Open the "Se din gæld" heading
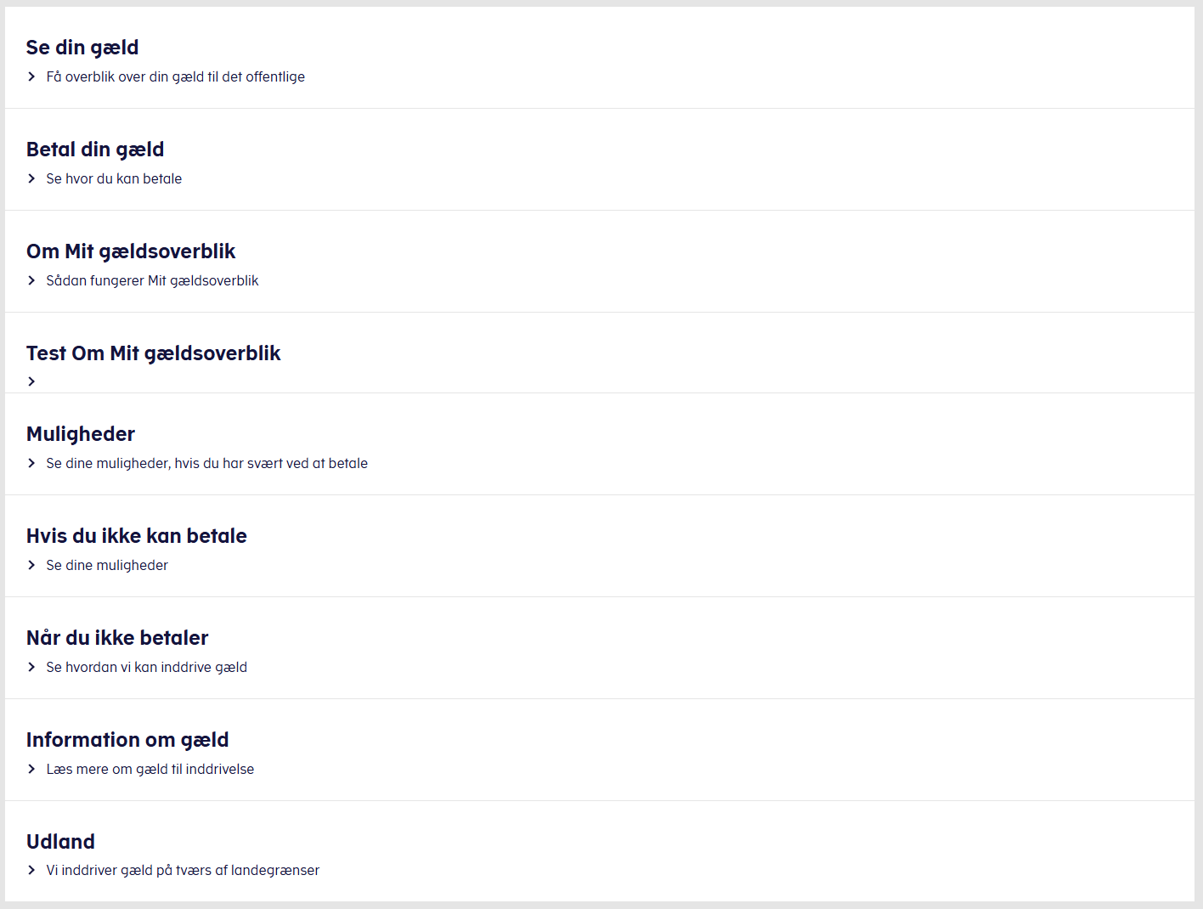 click(x=82, y=48)
